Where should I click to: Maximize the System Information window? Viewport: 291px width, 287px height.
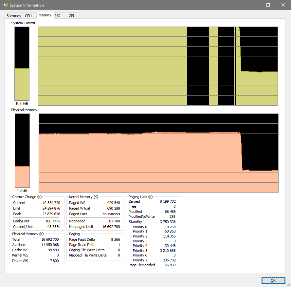[268, 5]
